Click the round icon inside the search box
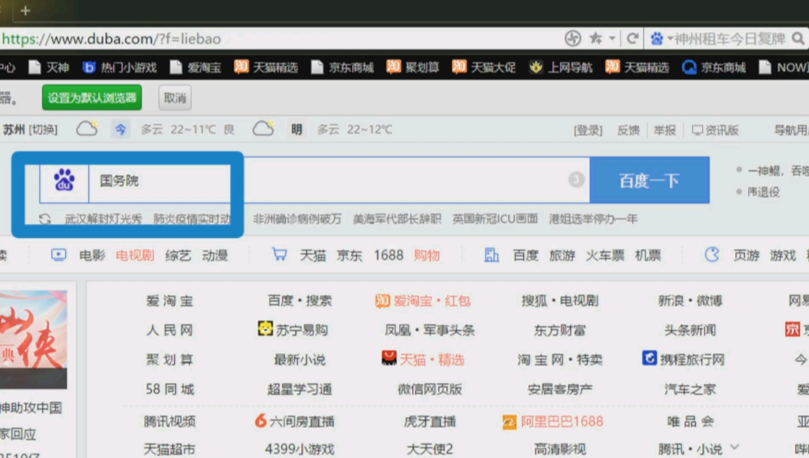The image size is (809, 458). pyautogui.click(x=576, y=180)
